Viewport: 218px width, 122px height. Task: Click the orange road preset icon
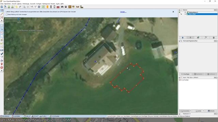[47, 7]
